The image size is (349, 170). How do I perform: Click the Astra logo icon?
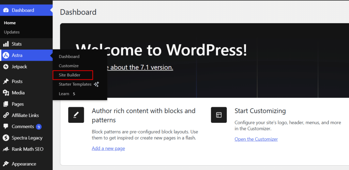(6, 56)
